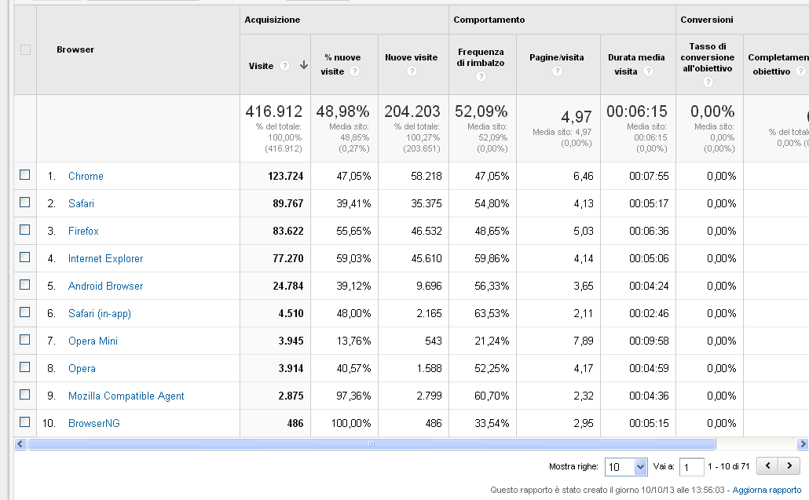The height and width of the screenshot is (500, 809).
Task: Select BrowserNG new visits 486
Action: pos(434,423)
